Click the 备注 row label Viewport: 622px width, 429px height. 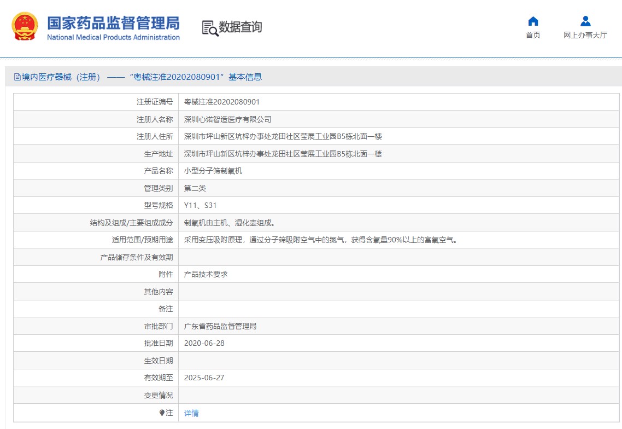(166, 309)
